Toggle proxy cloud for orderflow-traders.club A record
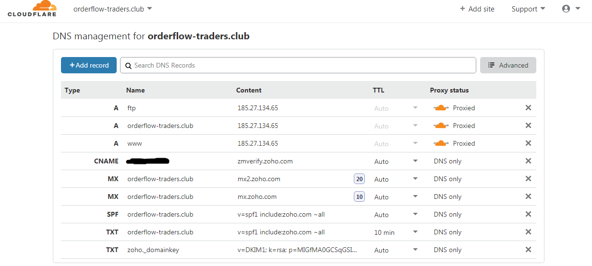This screenshot has height=266, width=592. tap(441, 126)
